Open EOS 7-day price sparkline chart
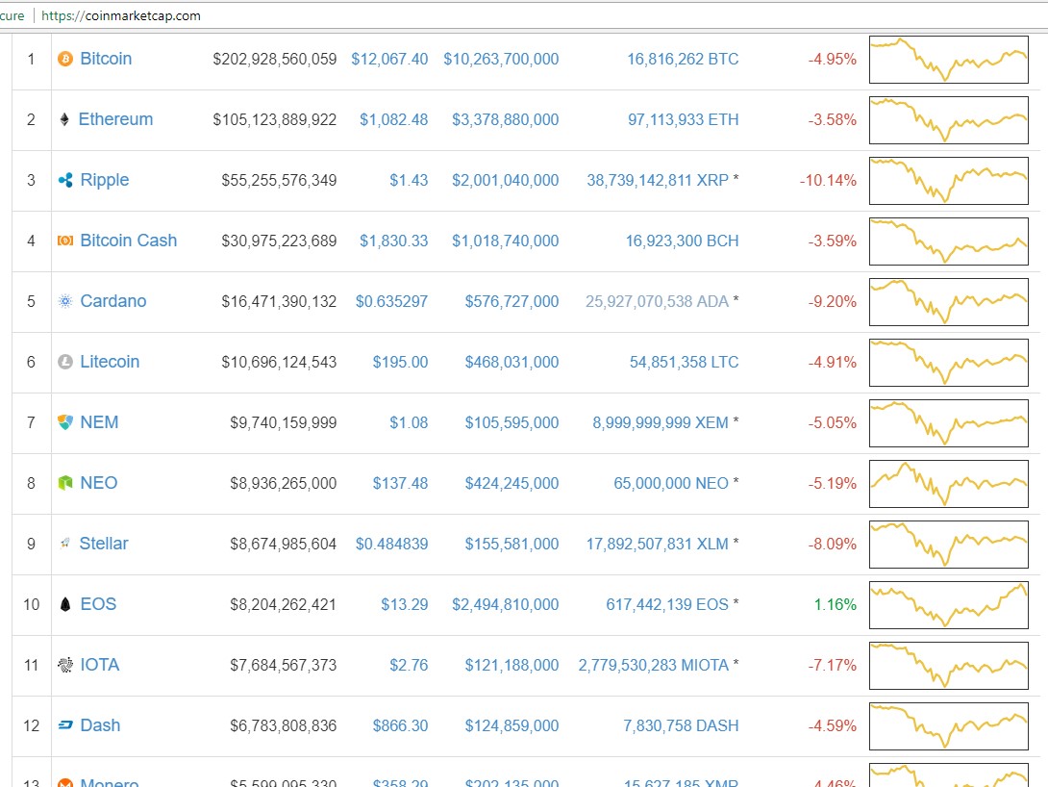Viewport: 1048px width, 787px height. pos(948,605)
